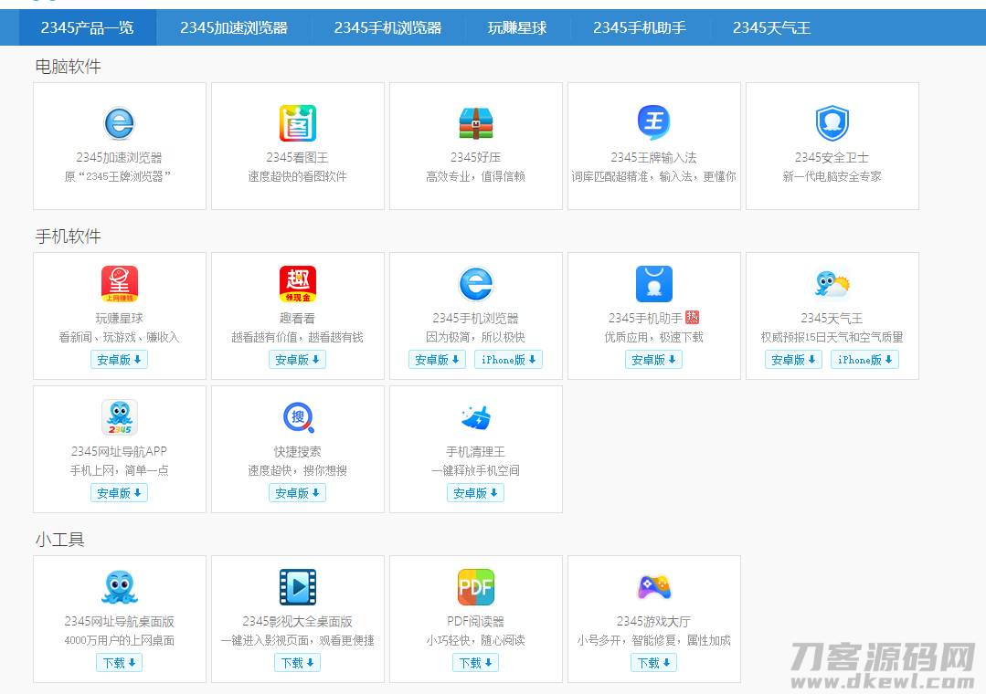Click the 2345网址导航桌面版 octopus icon

coord(120,587)
